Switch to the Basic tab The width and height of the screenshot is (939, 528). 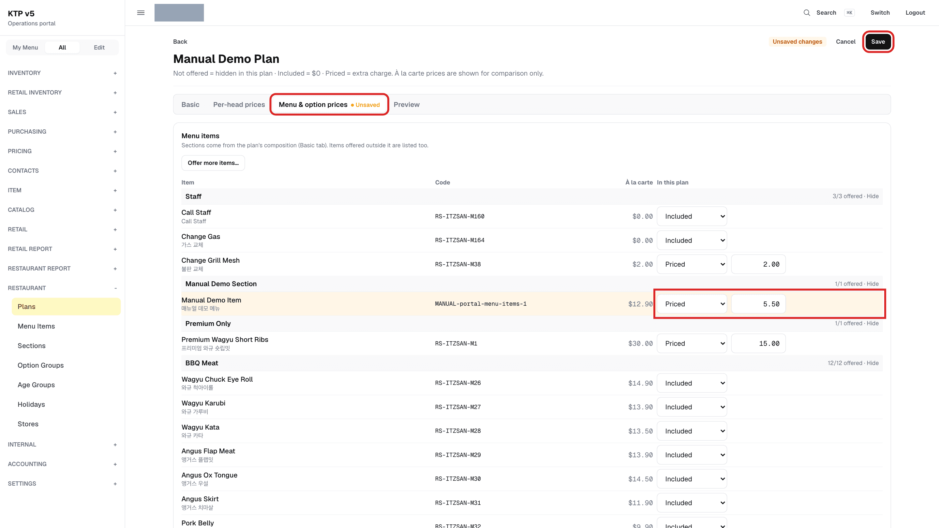tap(190, 105)
